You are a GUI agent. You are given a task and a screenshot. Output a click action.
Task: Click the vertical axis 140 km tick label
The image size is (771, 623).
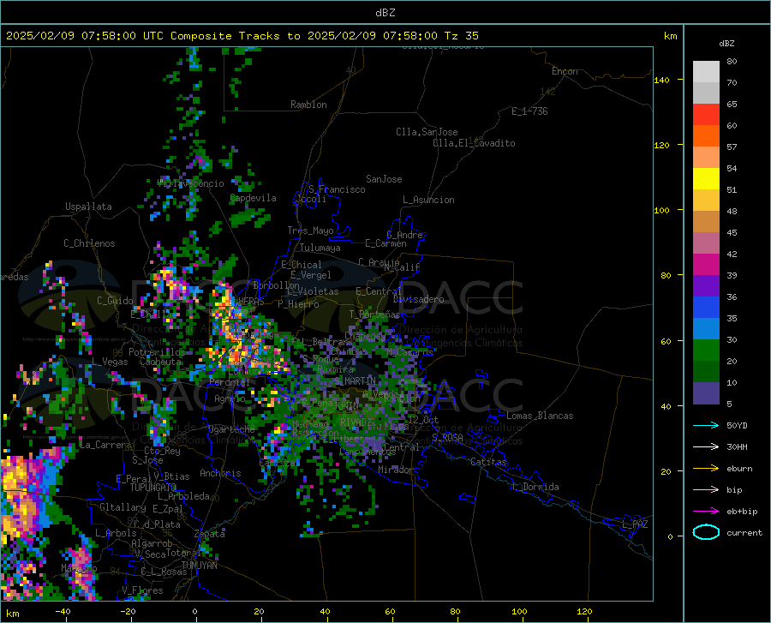pos(662,80)
